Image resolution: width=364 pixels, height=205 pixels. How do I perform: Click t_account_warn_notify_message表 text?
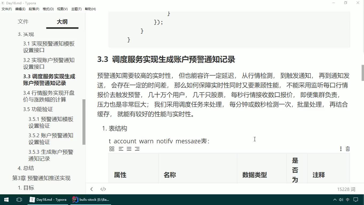159,141
